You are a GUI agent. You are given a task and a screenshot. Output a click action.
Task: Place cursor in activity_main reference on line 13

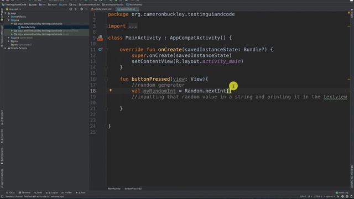pos(221,61)
